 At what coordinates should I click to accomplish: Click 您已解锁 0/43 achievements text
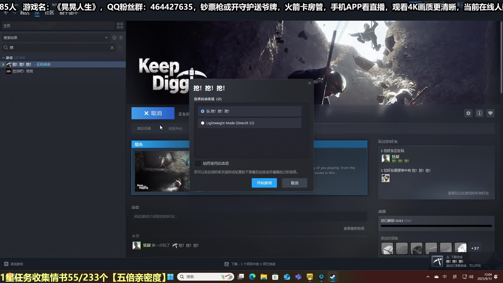[x=396, y=221]
